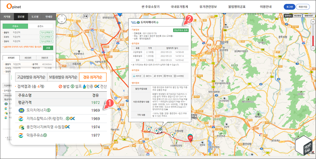
Task: Click the 편의점 facility icon
Action: [x=168, y=76]
